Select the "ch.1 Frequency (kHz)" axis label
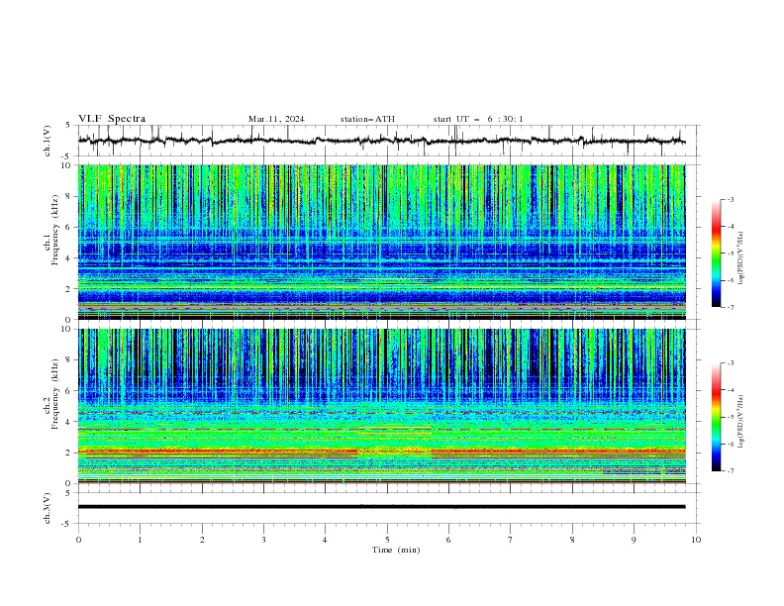Image resolution: width=784 pixels, height=606 pixels. (x=51, y=230)
